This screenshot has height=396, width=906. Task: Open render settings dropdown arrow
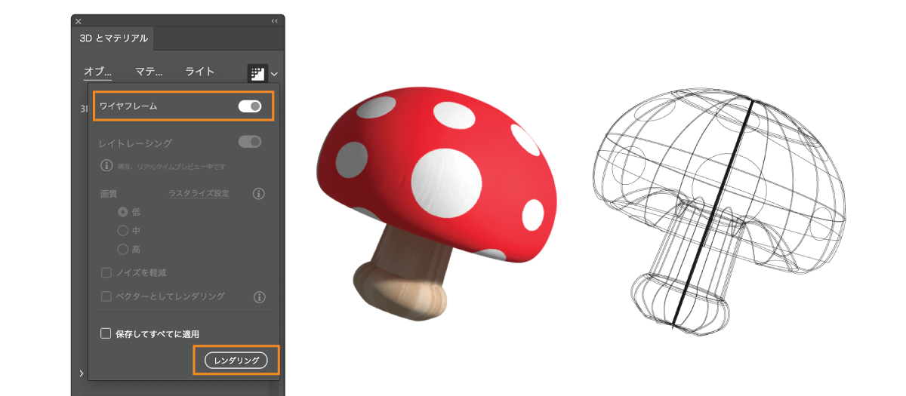274,74
